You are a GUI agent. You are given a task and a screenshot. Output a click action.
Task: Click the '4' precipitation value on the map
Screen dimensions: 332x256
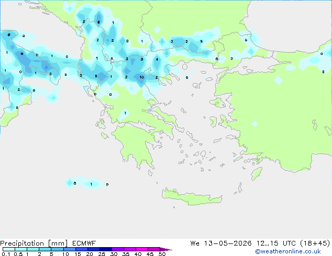click(x=157, y=59)
